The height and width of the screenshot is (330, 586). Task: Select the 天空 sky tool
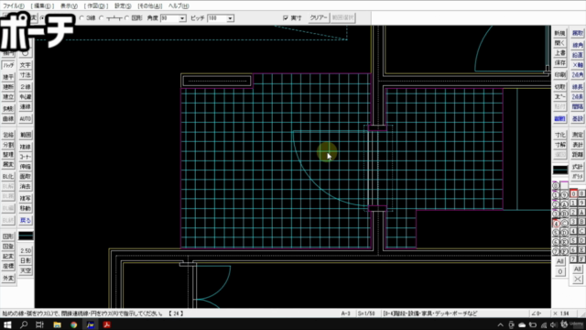pos(26,270)
